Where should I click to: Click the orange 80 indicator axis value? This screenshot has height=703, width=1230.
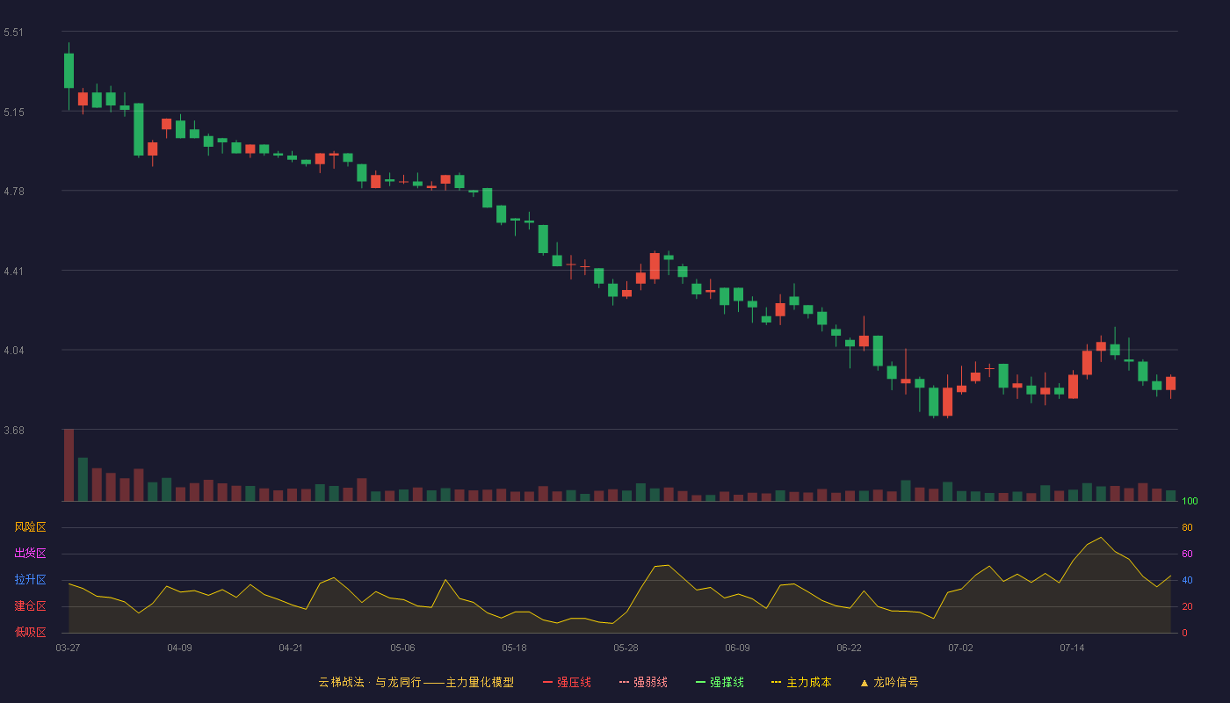coord(1187,527)
